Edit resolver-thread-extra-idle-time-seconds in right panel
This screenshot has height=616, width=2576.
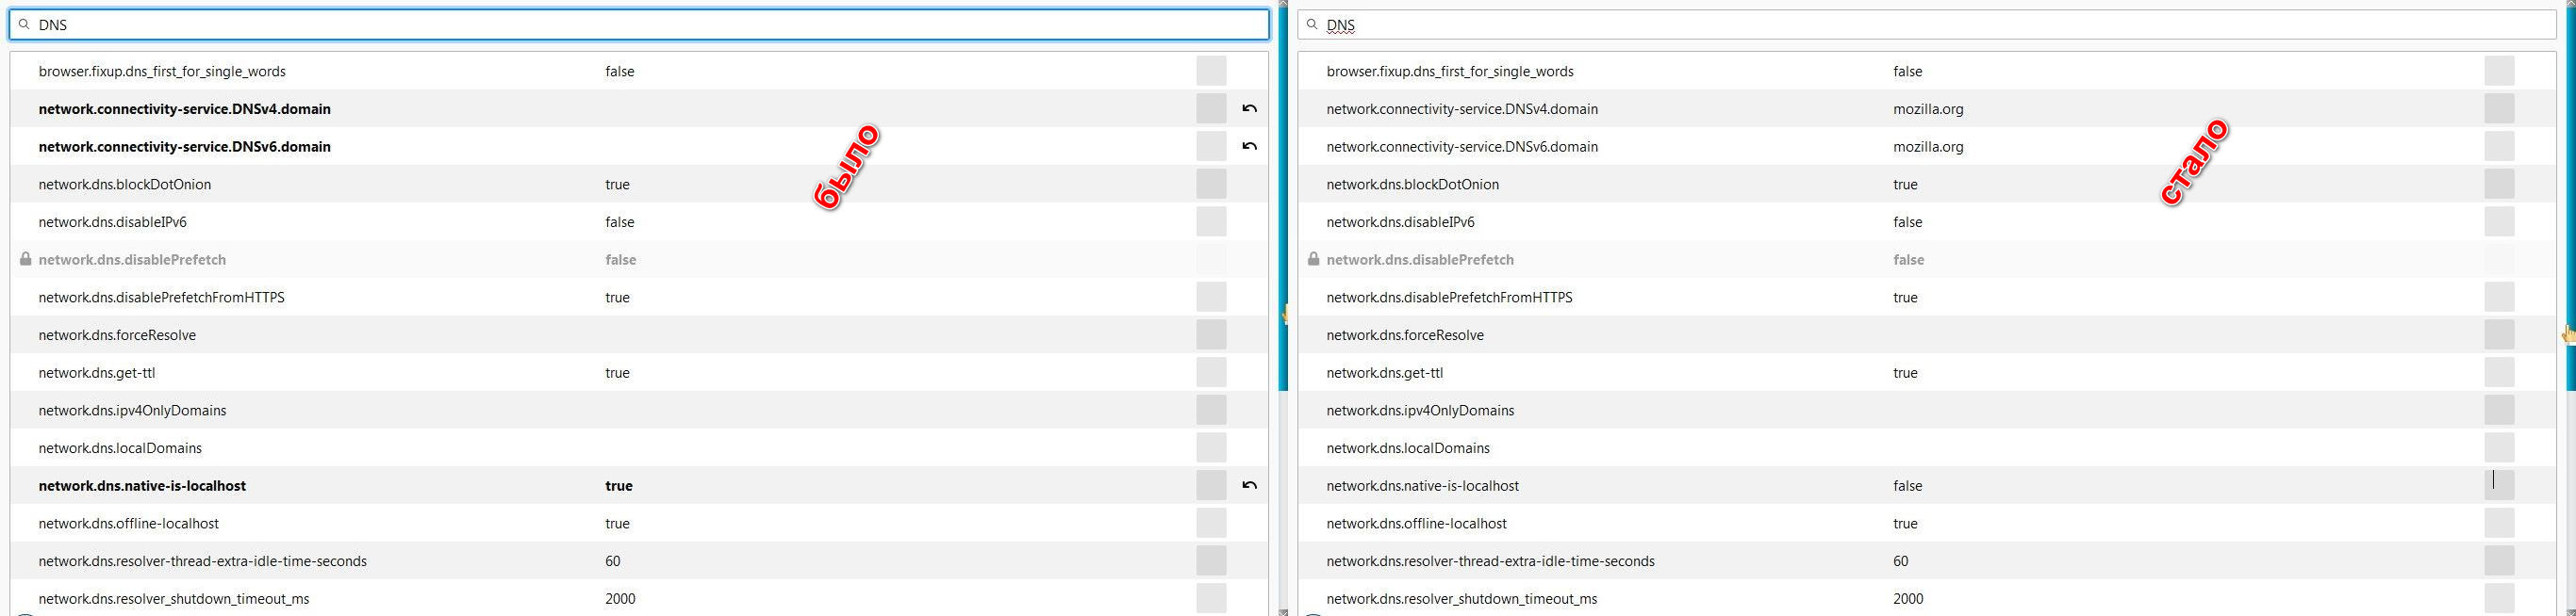2499,561
